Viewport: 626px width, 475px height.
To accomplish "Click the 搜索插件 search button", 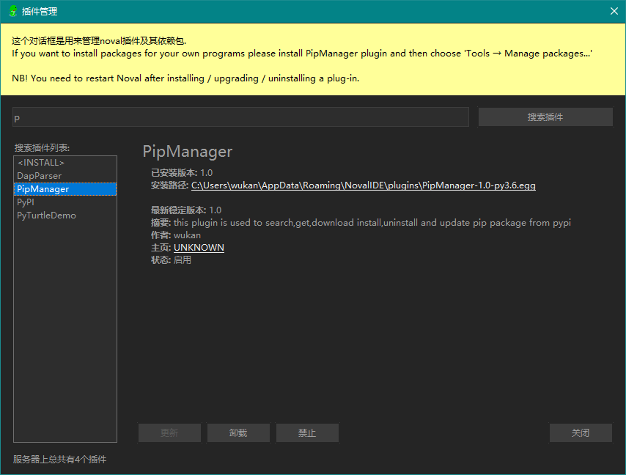I will point(545,117).
